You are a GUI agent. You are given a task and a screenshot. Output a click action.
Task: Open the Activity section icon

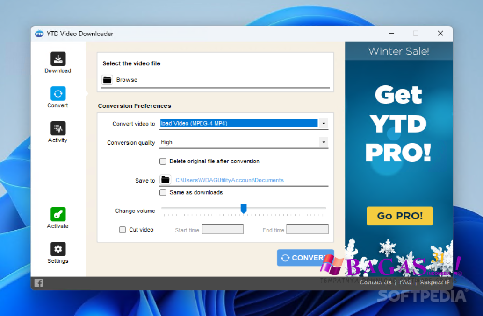pyautogui.click(x=58, y=128)
